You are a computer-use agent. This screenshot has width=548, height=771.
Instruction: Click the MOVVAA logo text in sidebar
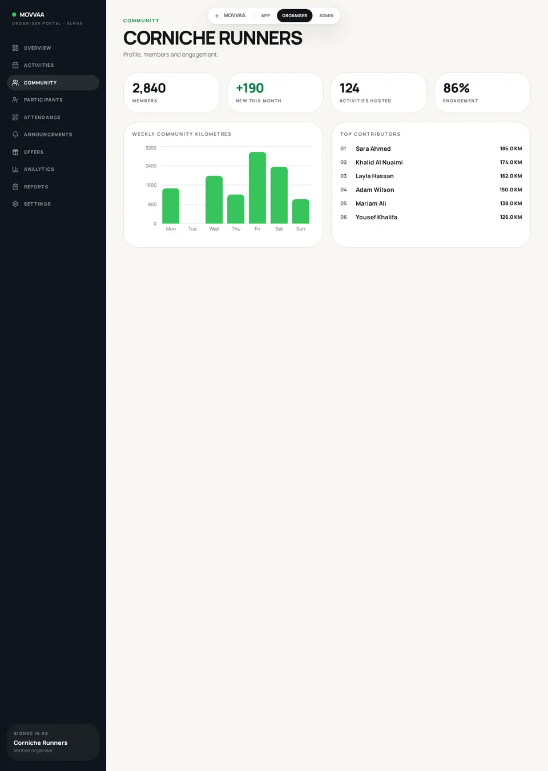[32, 14]
